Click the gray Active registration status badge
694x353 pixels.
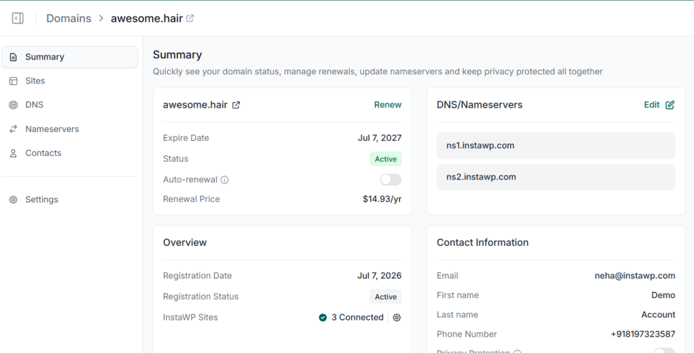[386, 297]
